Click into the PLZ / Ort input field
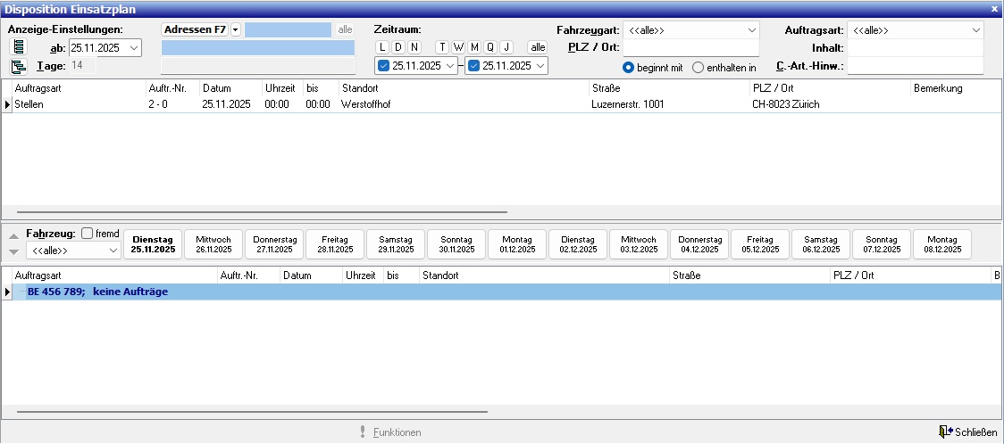The height and width of the screenshot is (444, 1004). [x=690, y=47]
